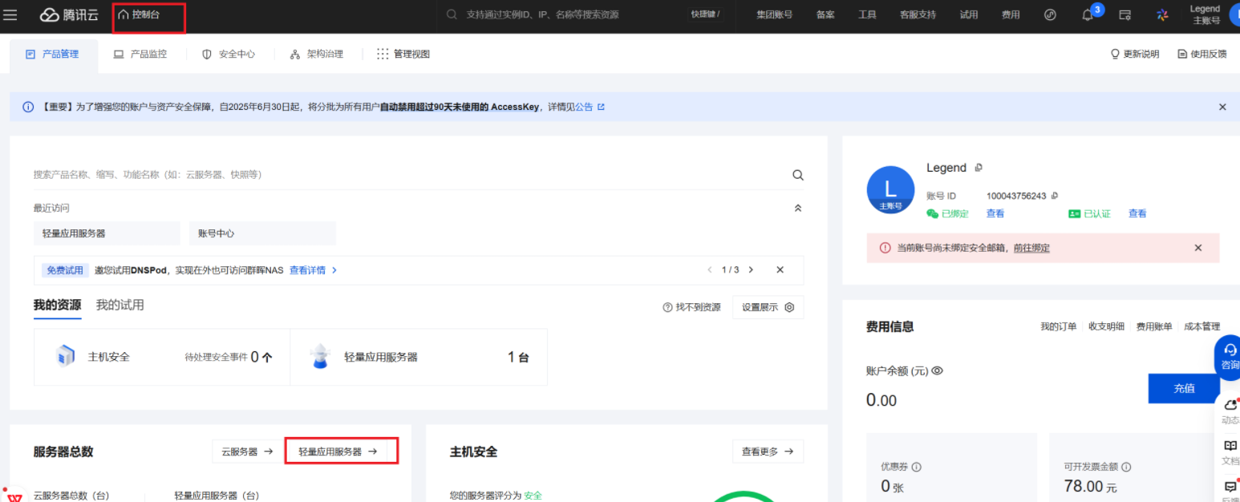
Task: Click 找不到资源 help link
Action: [x=691, y=307]
